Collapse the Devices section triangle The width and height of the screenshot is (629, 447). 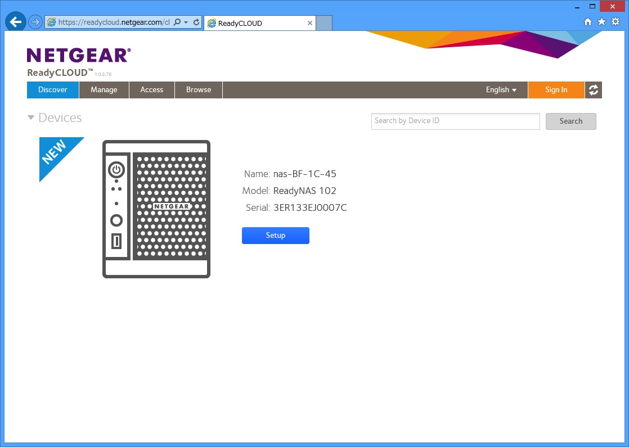point(31,118)
